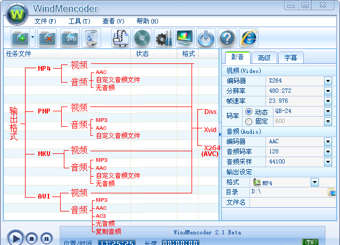Open the add file dropdown arrow
This screenshot has width=340, height=245.
[32, 37]
